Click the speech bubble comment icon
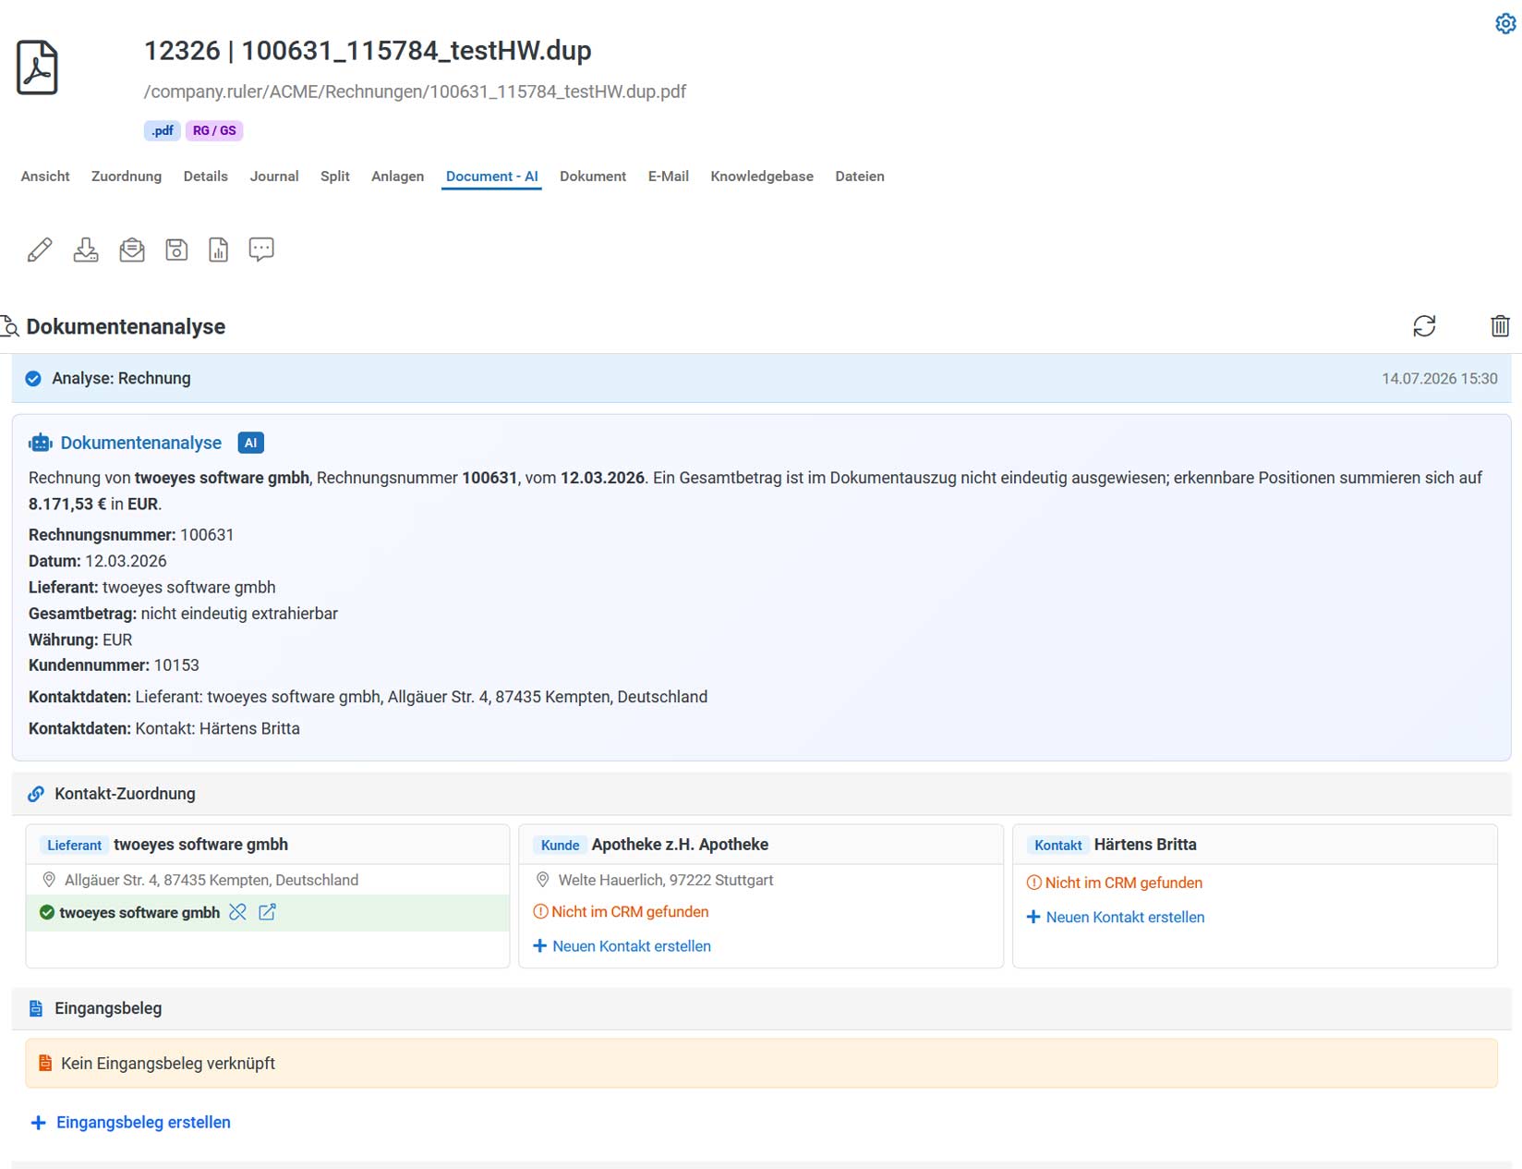This screenshot has height=1169, width=1522. pos(261,250)
